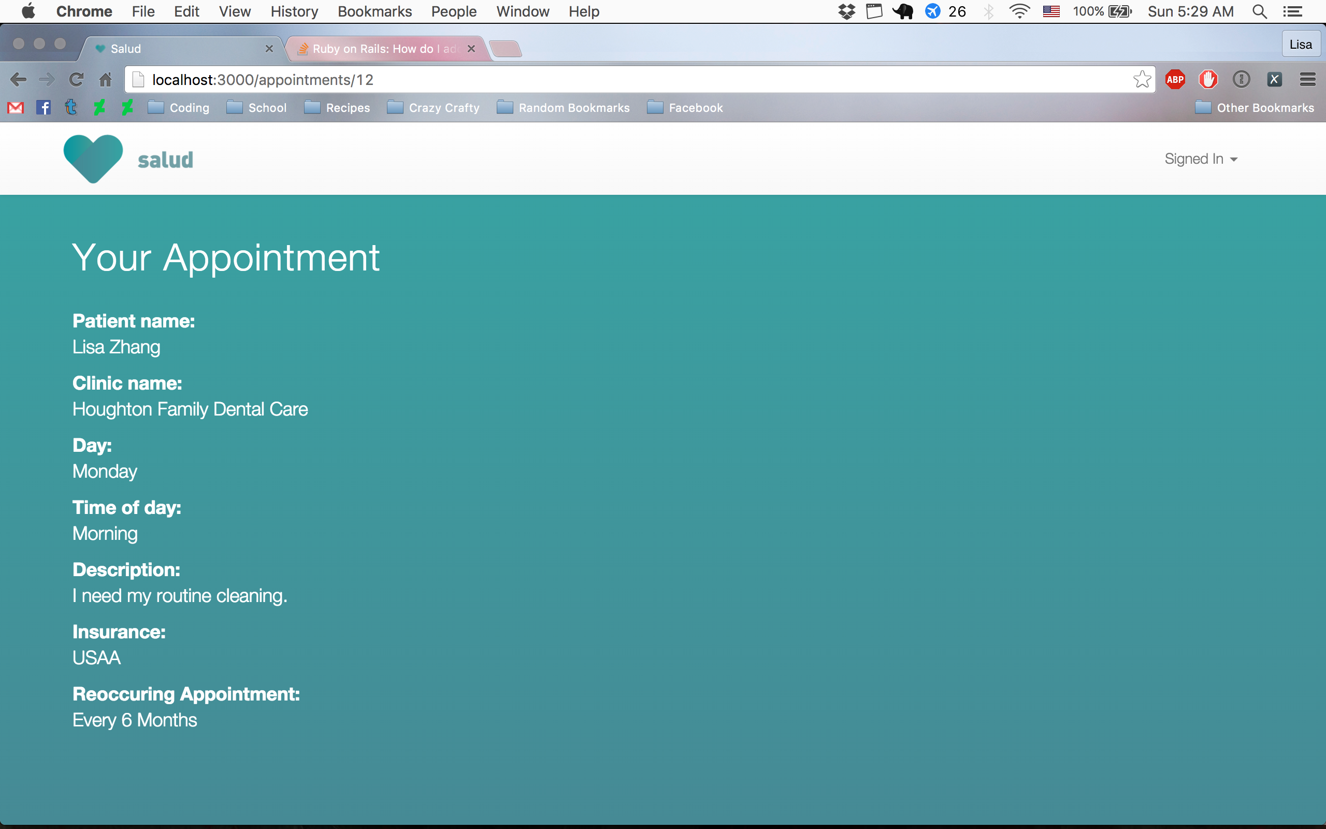Screen dimensions: 1326x829
Task: Click the AdBlock Plus extension icon
Action: click(1175, 79)
